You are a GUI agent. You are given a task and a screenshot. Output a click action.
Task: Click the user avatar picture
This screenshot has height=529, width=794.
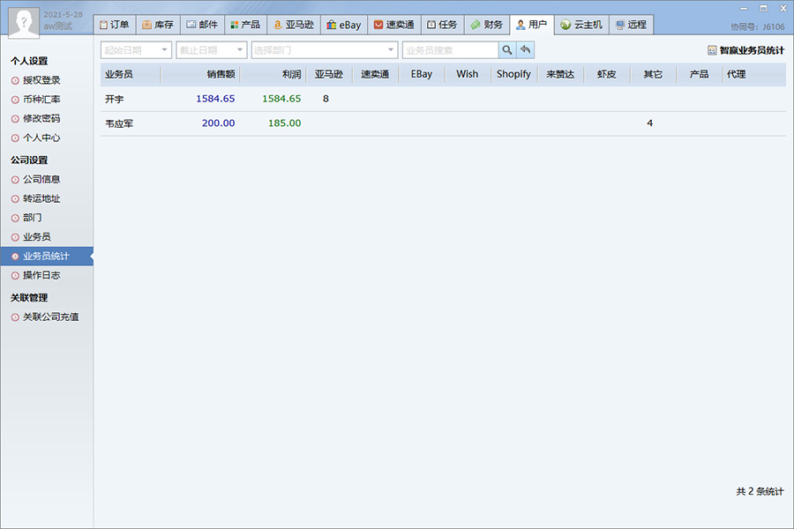tap(25, 23)
